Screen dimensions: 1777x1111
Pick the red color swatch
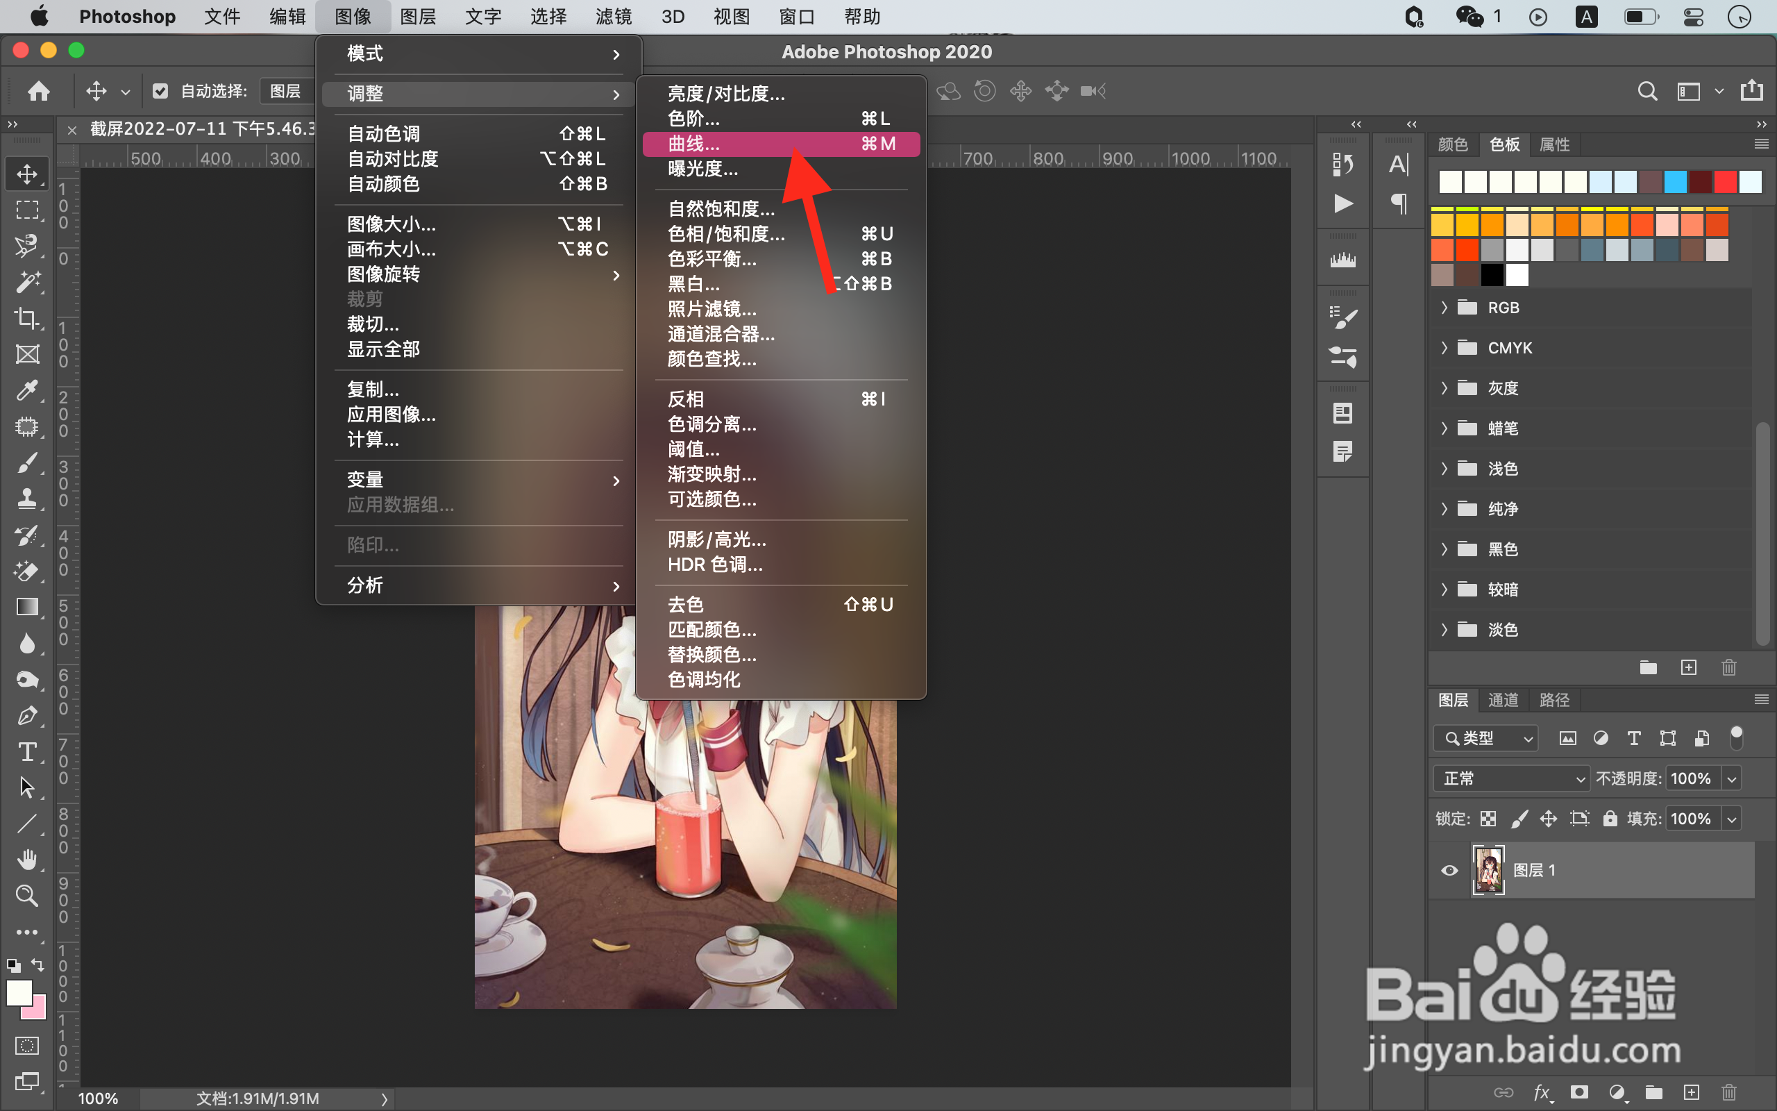pyautogui.click(x=1726, y=181)
